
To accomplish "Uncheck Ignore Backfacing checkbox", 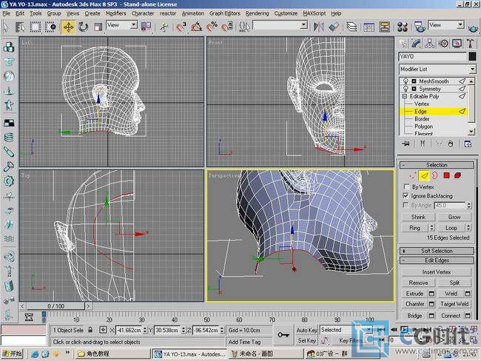I will pyautogui.click(x=406, y=196).
